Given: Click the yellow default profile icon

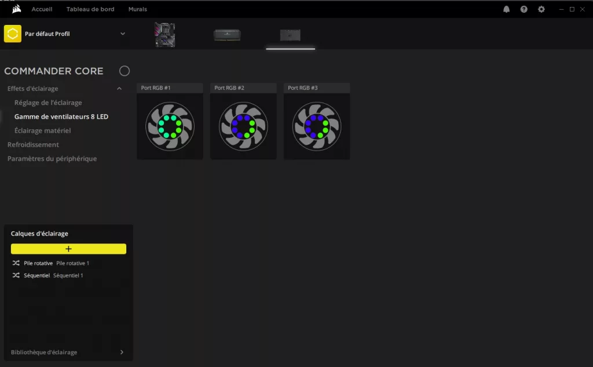Looking at the screenshot, I should click(13, 34).
